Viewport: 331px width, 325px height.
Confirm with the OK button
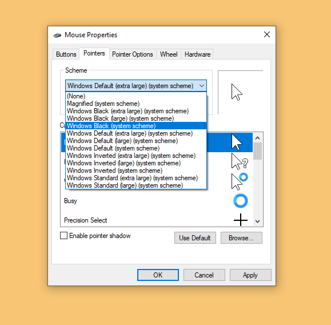[158, 275]
